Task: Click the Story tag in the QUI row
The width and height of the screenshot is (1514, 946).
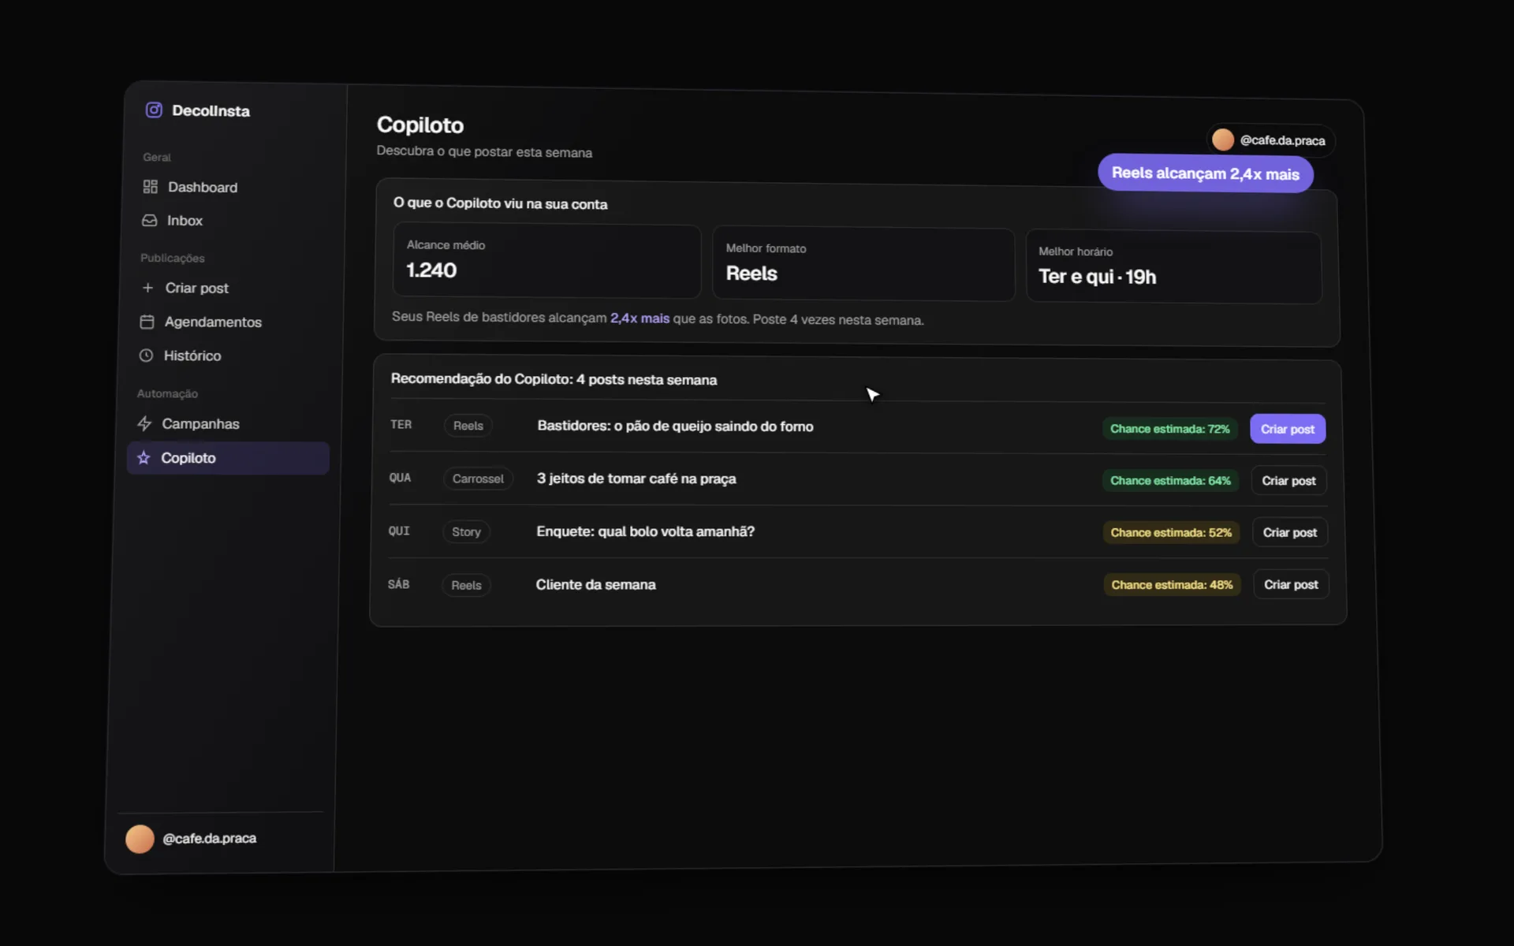Action: tap(466, 532)
